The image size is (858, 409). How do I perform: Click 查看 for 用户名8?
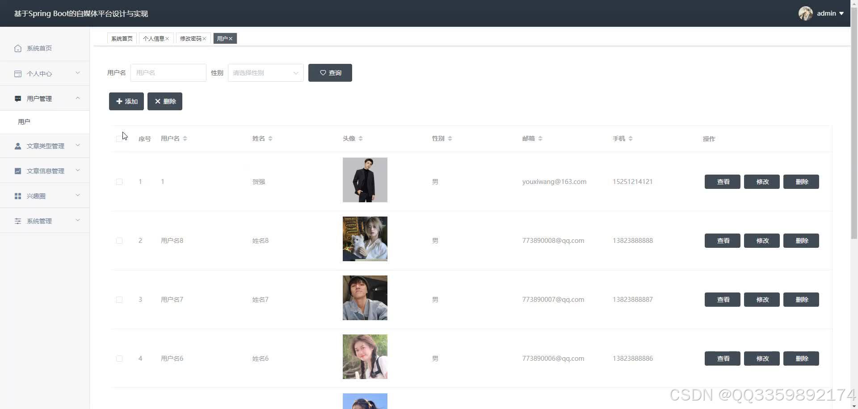click(723, 241)
